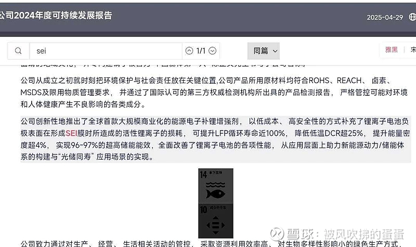Jump to next search result arrow

(x=212, y=50)
